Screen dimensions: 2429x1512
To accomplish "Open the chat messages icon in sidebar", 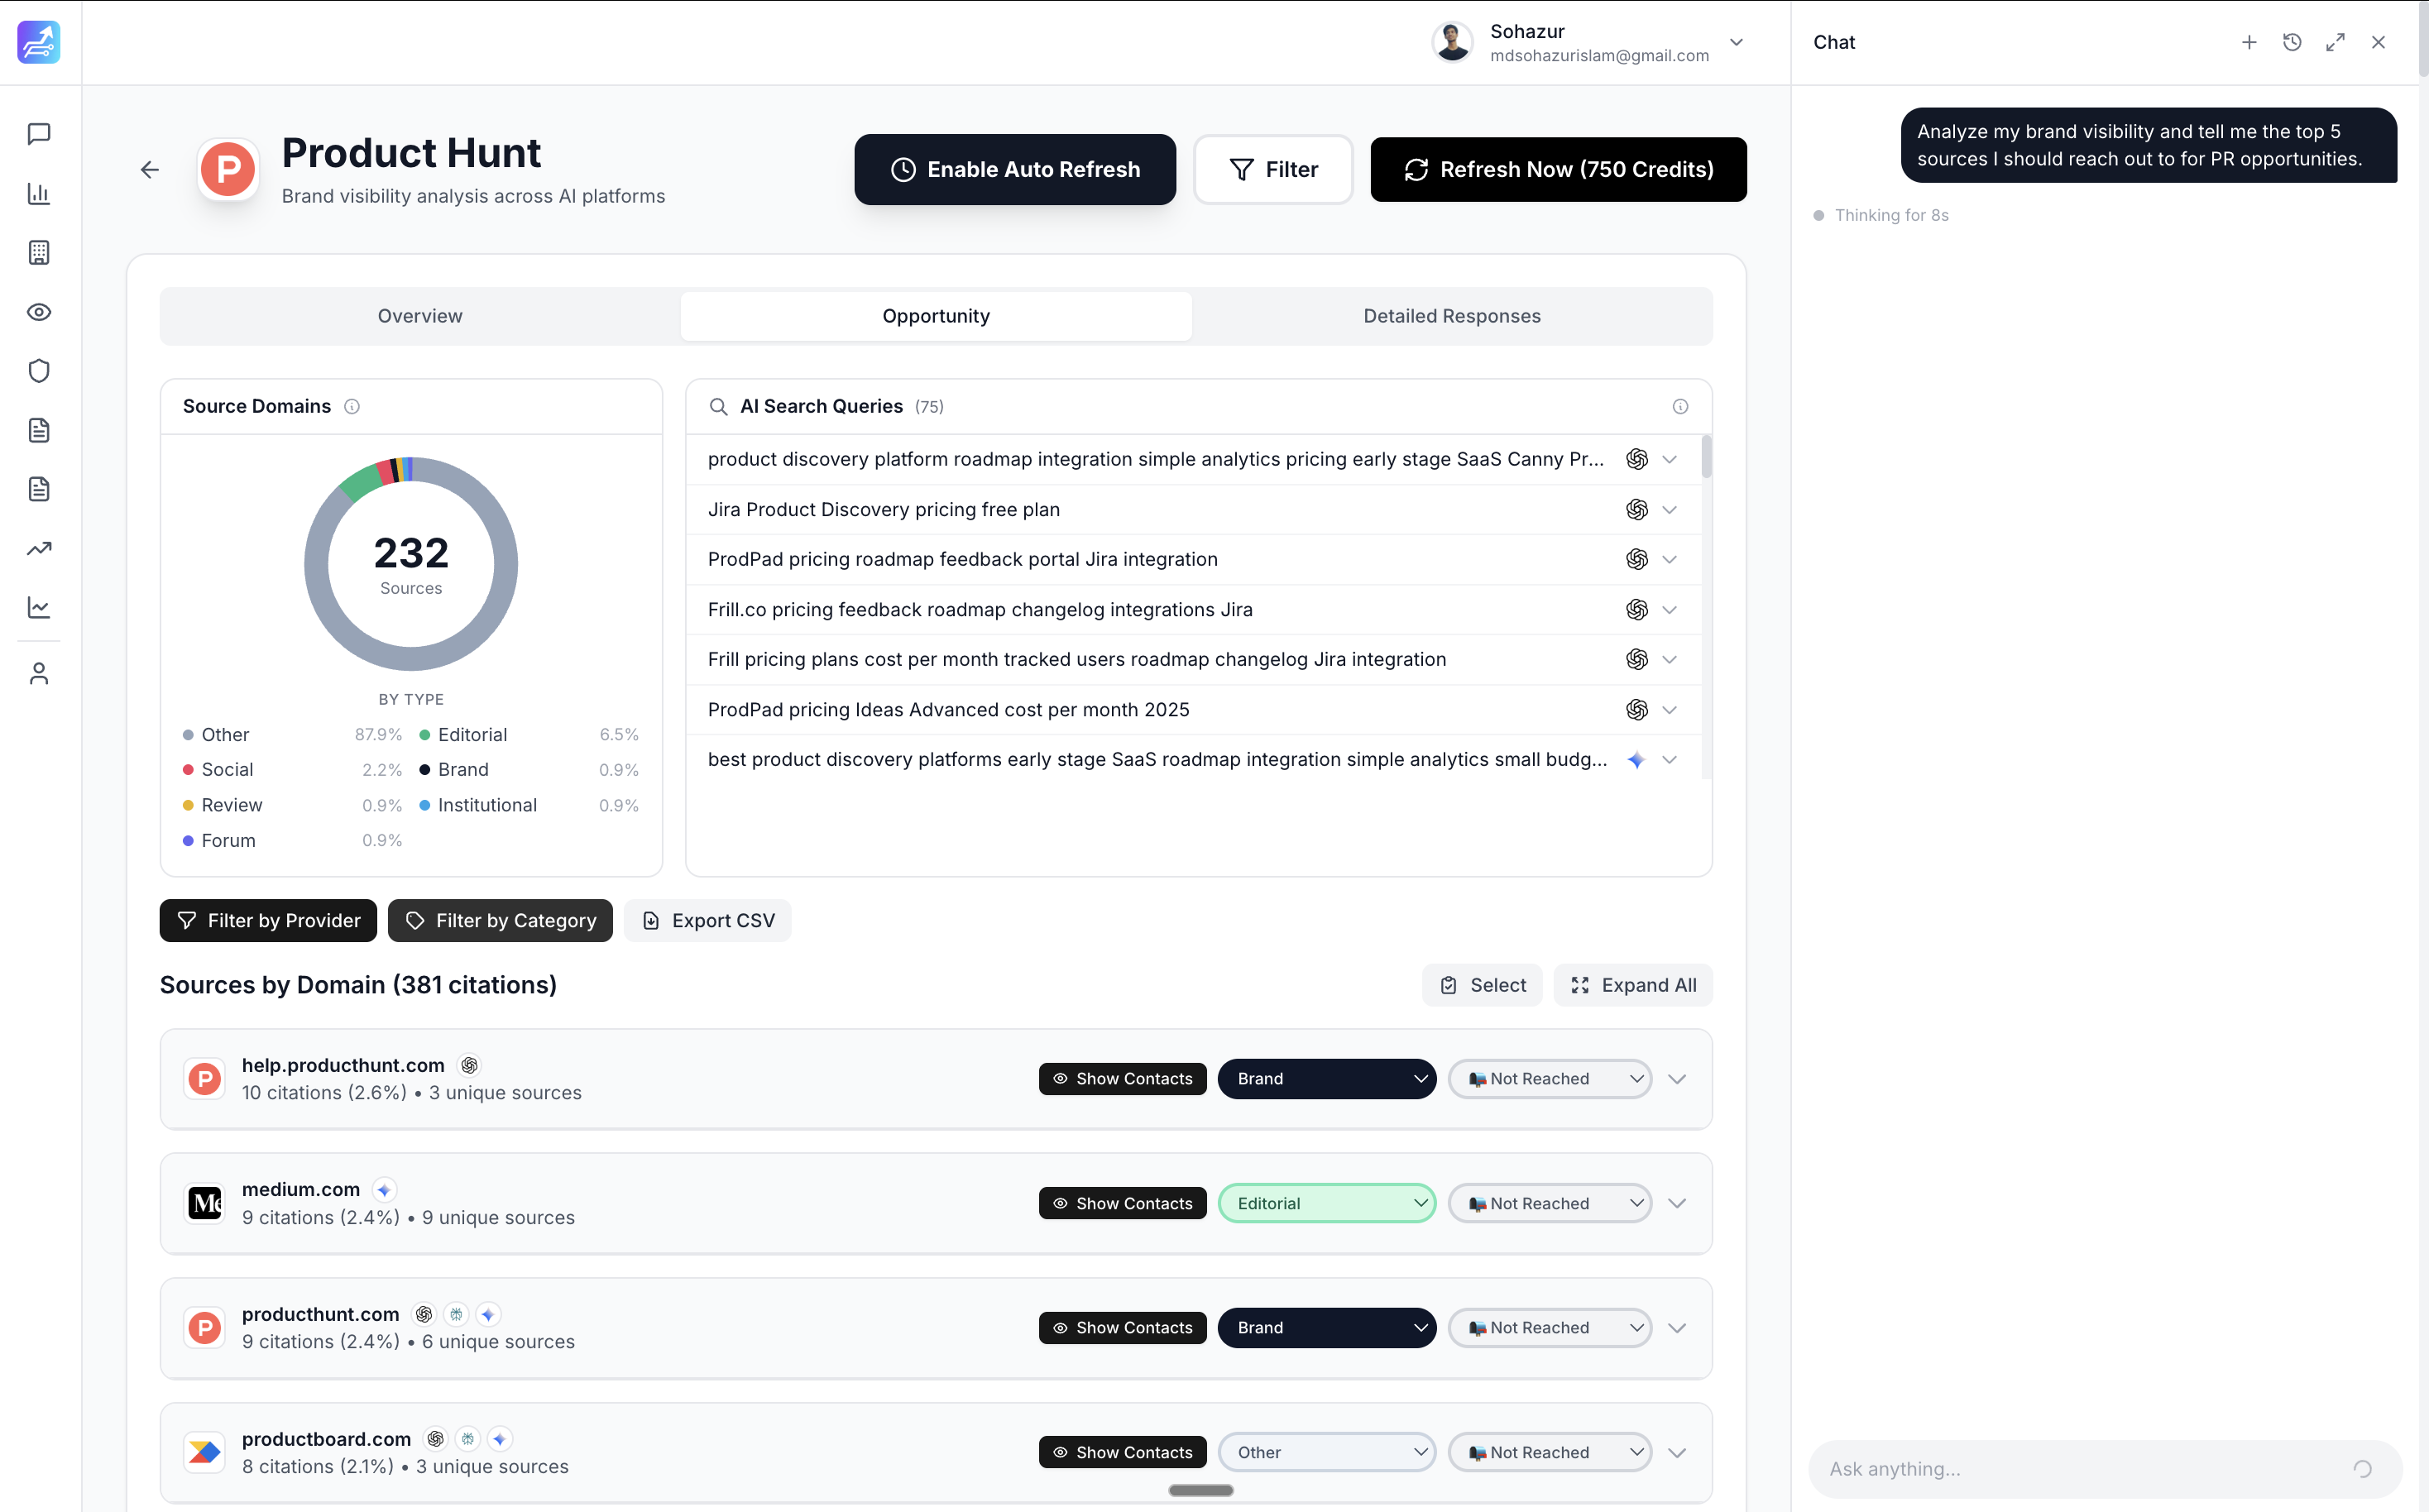I will point(38,134).
